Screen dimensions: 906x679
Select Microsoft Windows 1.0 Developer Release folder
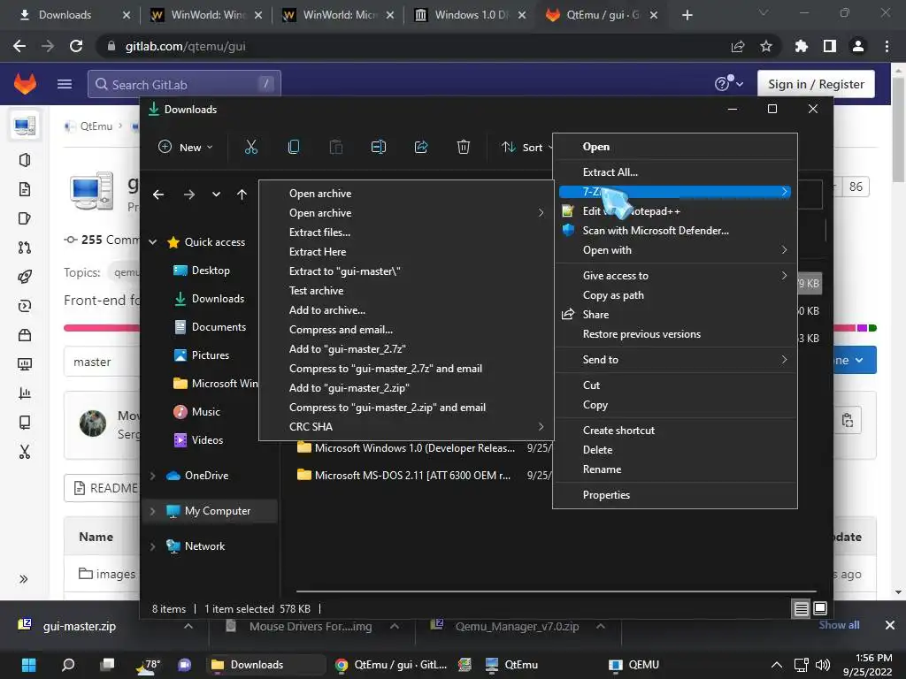coord(414,448)
